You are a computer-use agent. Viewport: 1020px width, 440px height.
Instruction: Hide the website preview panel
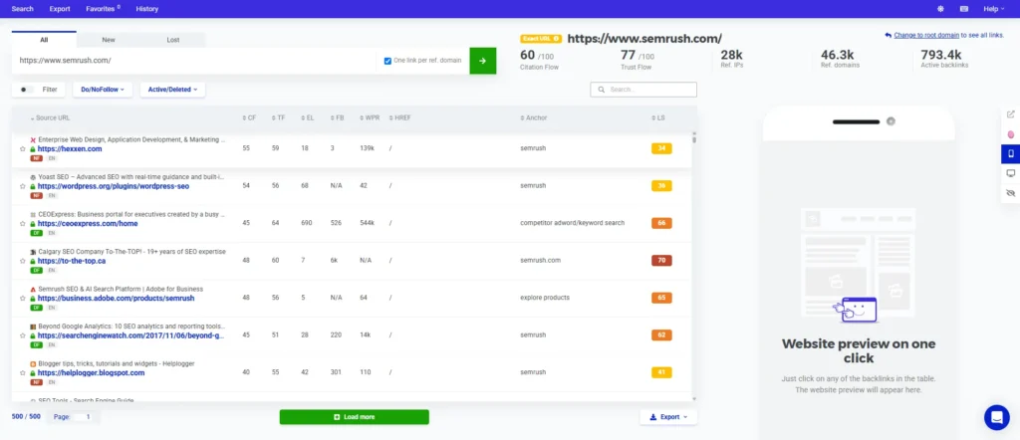coord(1010,194)
